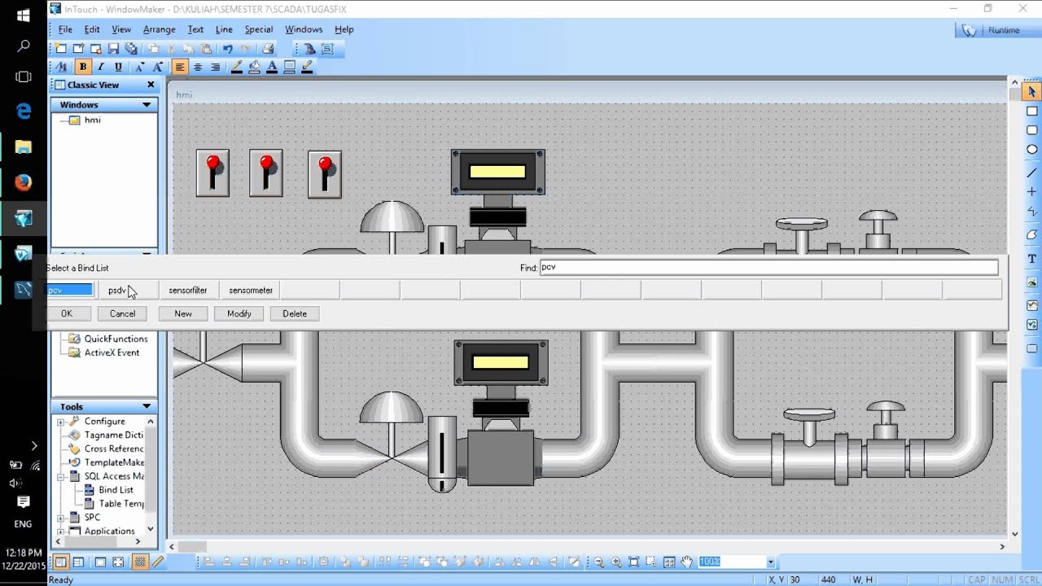The height and width of the screenshot is (586, 1042).
Task: Open the Arrange menu
Action: [x=160, y=29]
